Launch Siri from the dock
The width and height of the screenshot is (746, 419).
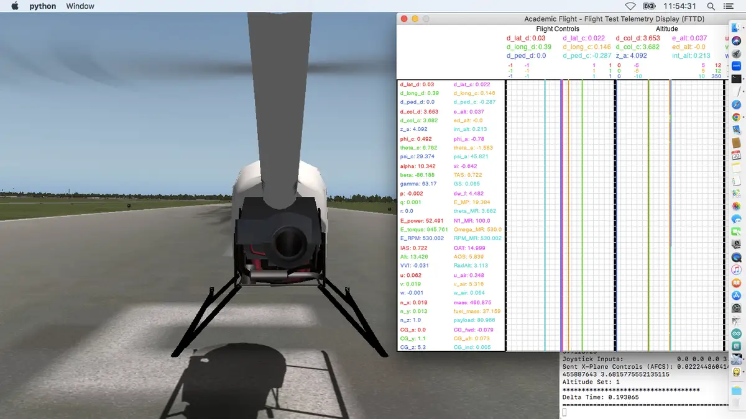tap(736, 40)
